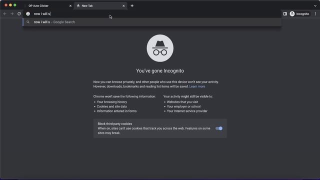The width and height of the screenshot is (320, 180).
Task: Open a new tab with plus button
Action: pyautogui.click(x=132, y=6)
